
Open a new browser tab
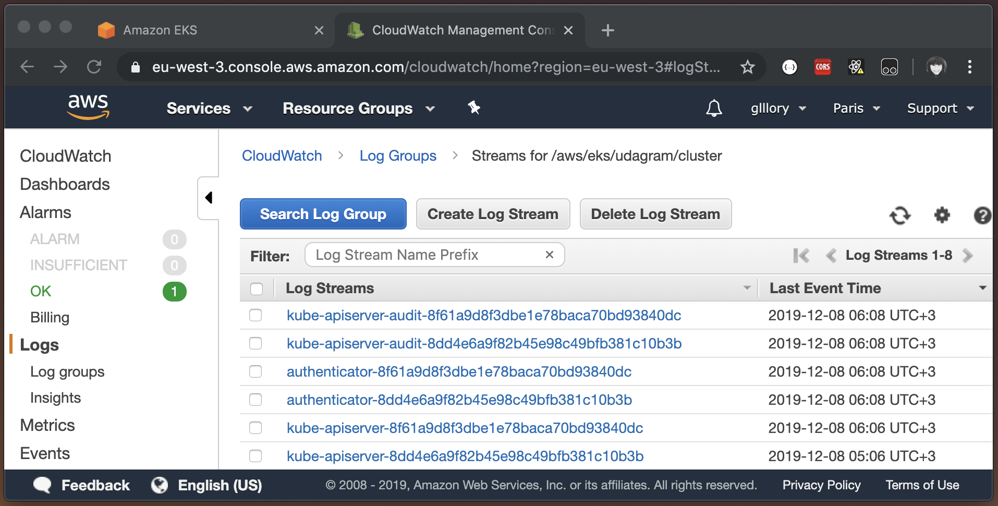point(607,30)
